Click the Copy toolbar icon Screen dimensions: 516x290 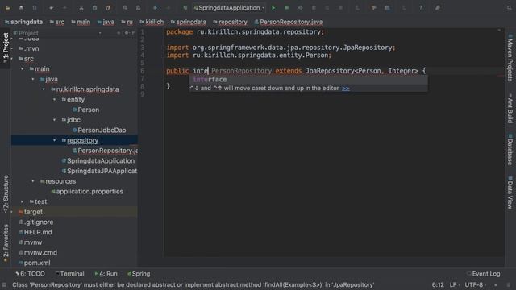[94, 8]
